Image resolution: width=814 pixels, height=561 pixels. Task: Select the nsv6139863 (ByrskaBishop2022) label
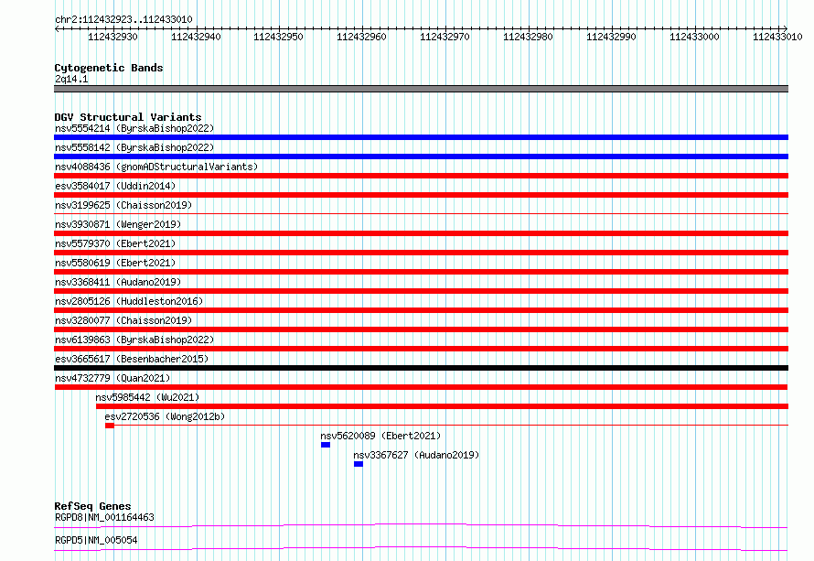click(x=134, y=340)
